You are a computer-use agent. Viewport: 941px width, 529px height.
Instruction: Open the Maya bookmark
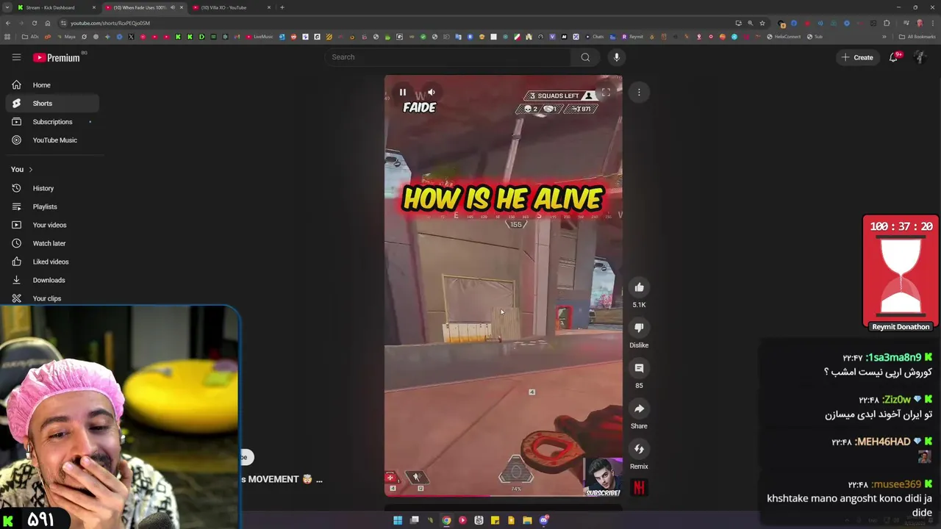(x=67, y=37)
